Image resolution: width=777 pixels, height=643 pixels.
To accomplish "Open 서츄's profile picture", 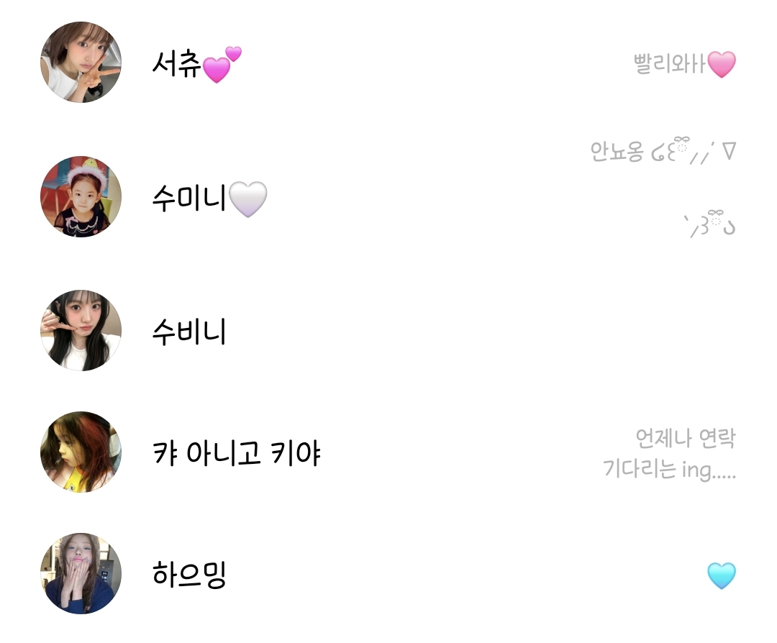I will [x=81, y=62].
